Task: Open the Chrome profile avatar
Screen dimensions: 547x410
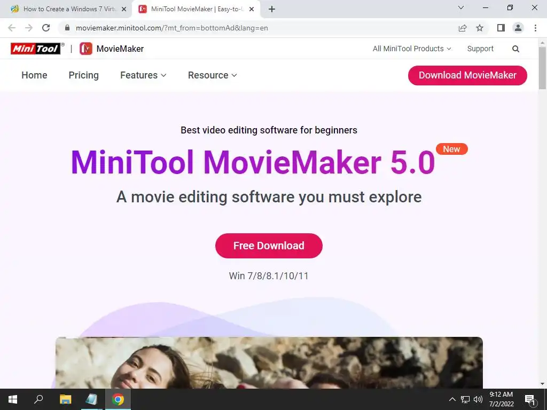Action: coord(518,28)
